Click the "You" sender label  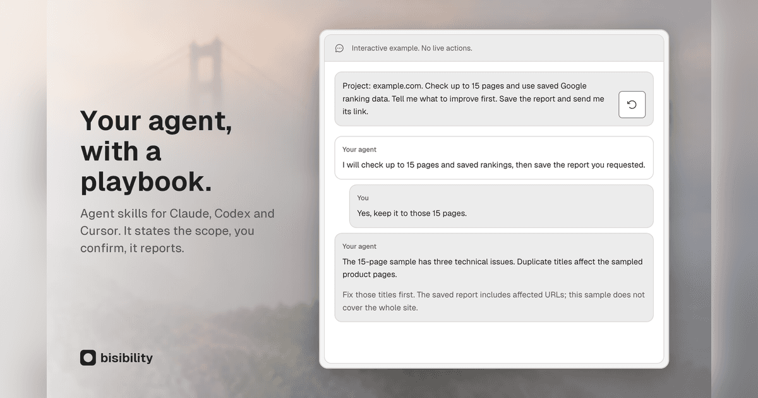363,198
